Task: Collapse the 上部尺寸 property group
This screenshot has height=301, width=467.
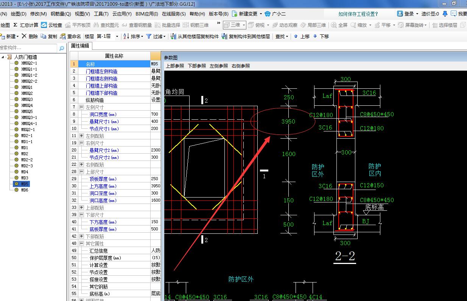Action: coord(82,171)
